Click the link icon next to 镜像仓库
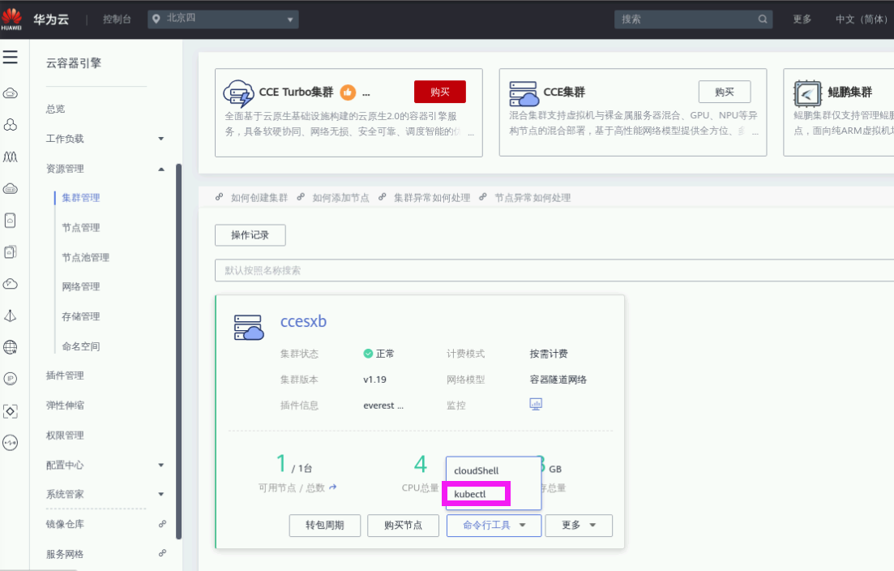 [x=162, y=524]
